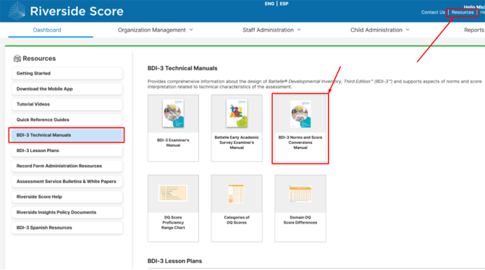
Task: Select Download the Mobile App
Action: [x=67, y=89]
